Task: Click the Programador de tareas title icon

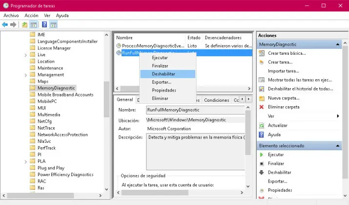Action: tap(6, 5)
